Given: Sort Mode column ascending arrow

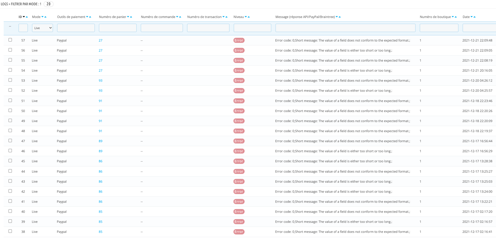Looking at the screenshot, I should pyautogui.click(x=45, y=17).
